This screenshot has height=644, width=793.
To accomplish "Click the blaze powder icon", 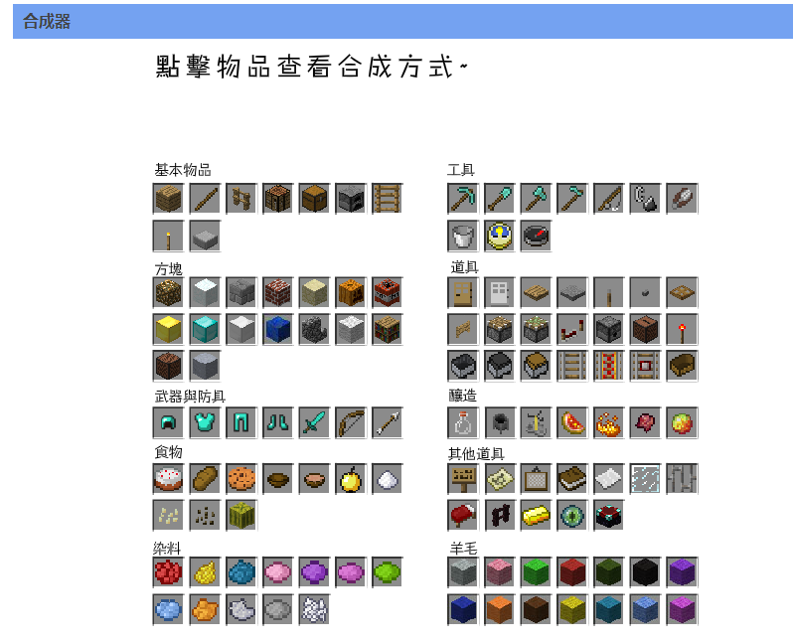I will point(609,422).
